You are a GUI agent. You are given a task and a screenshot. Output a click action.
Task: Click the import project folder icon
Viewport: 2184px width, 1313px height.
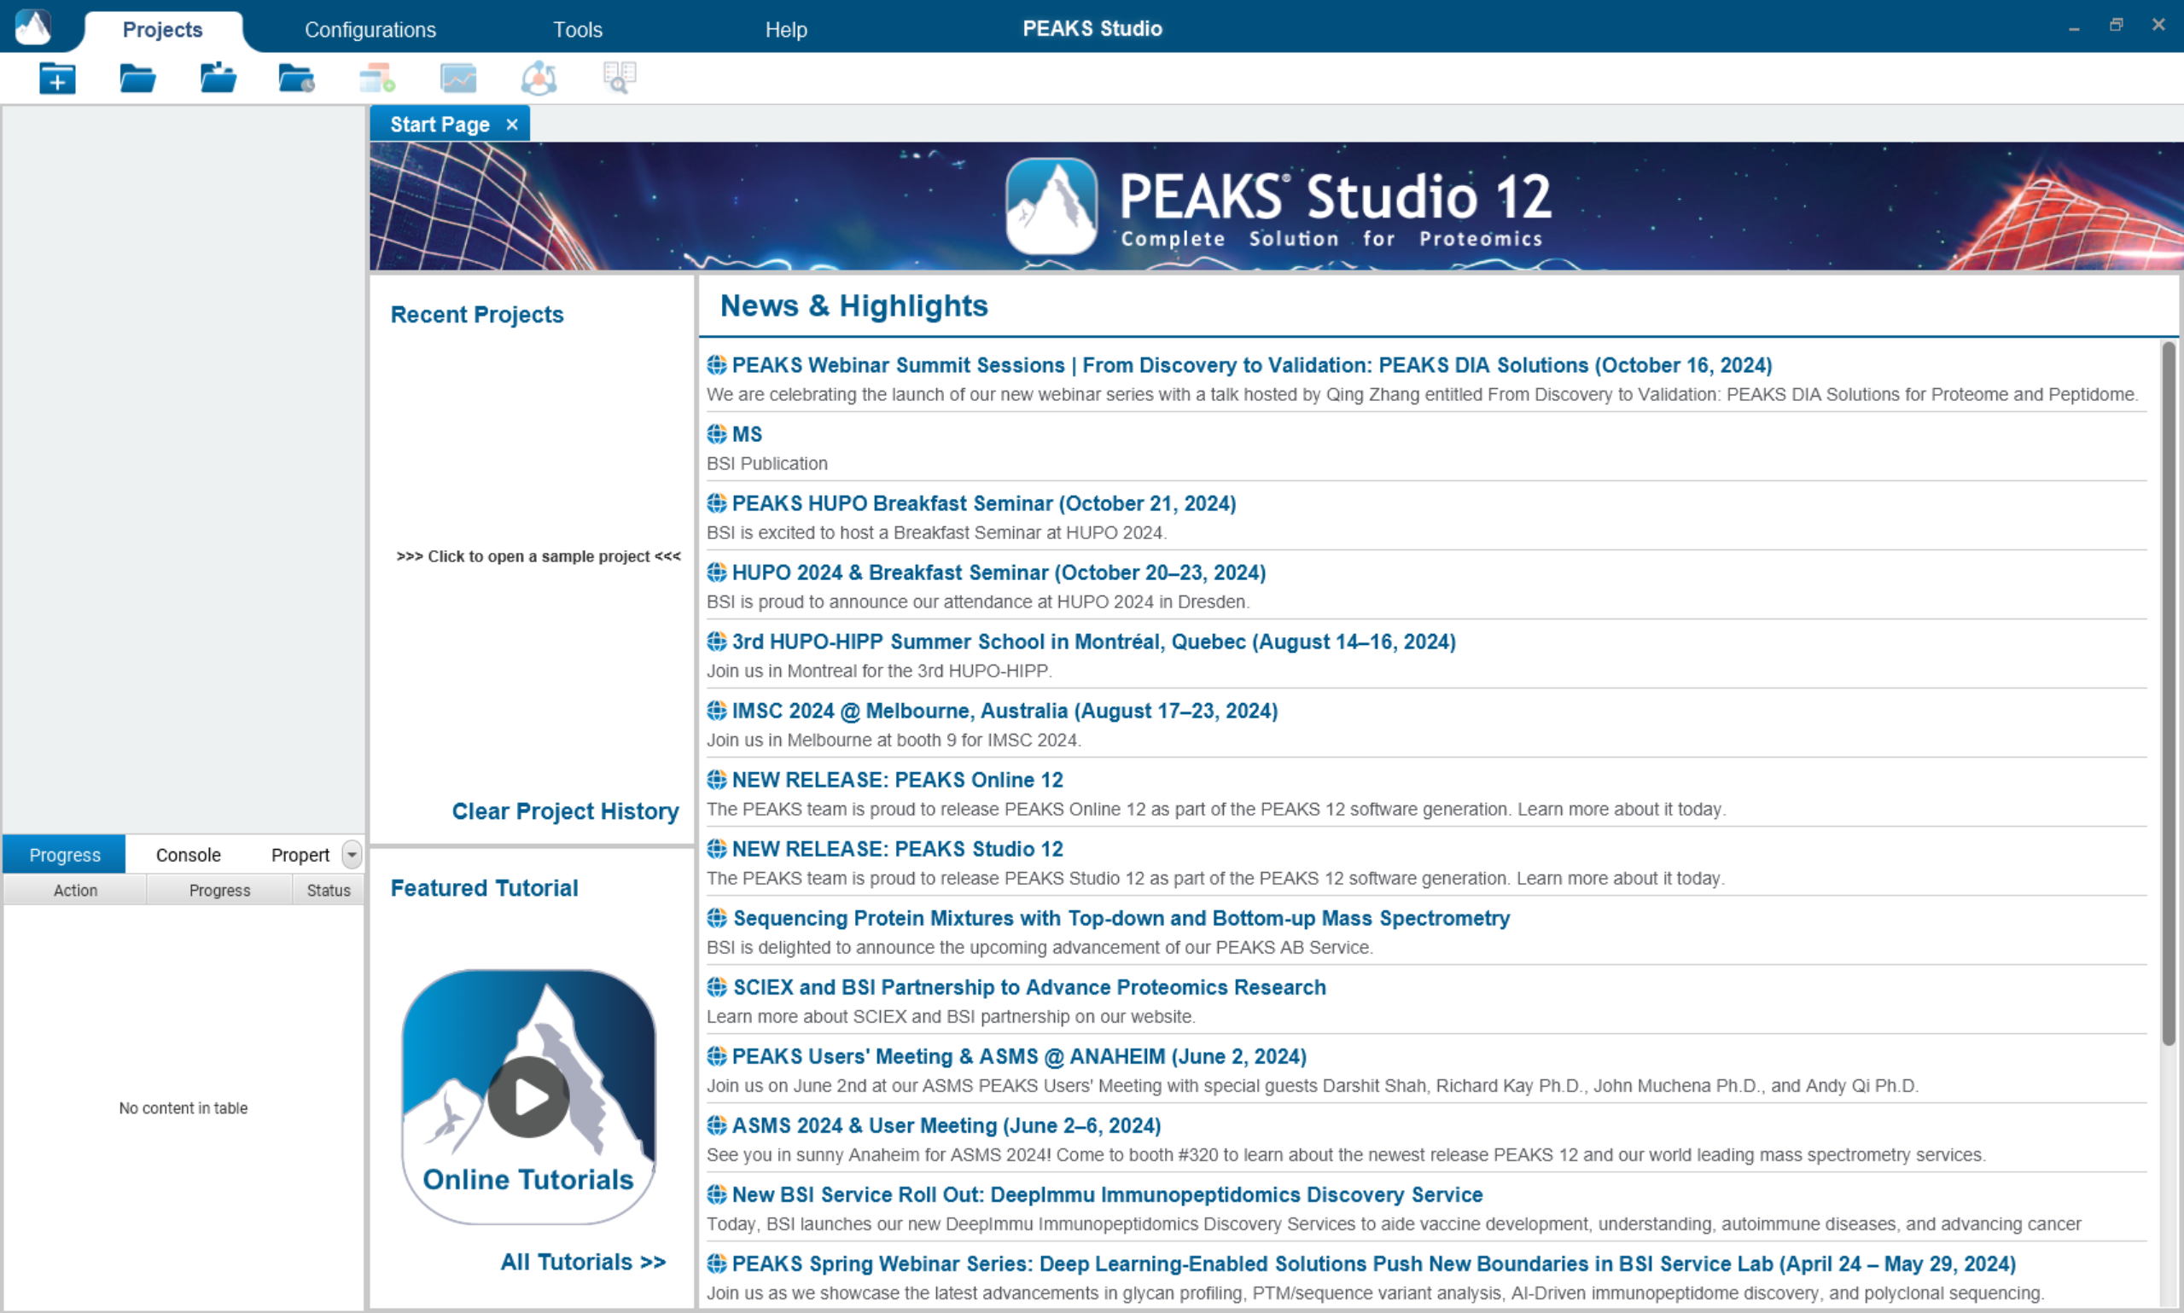(218, 78)
